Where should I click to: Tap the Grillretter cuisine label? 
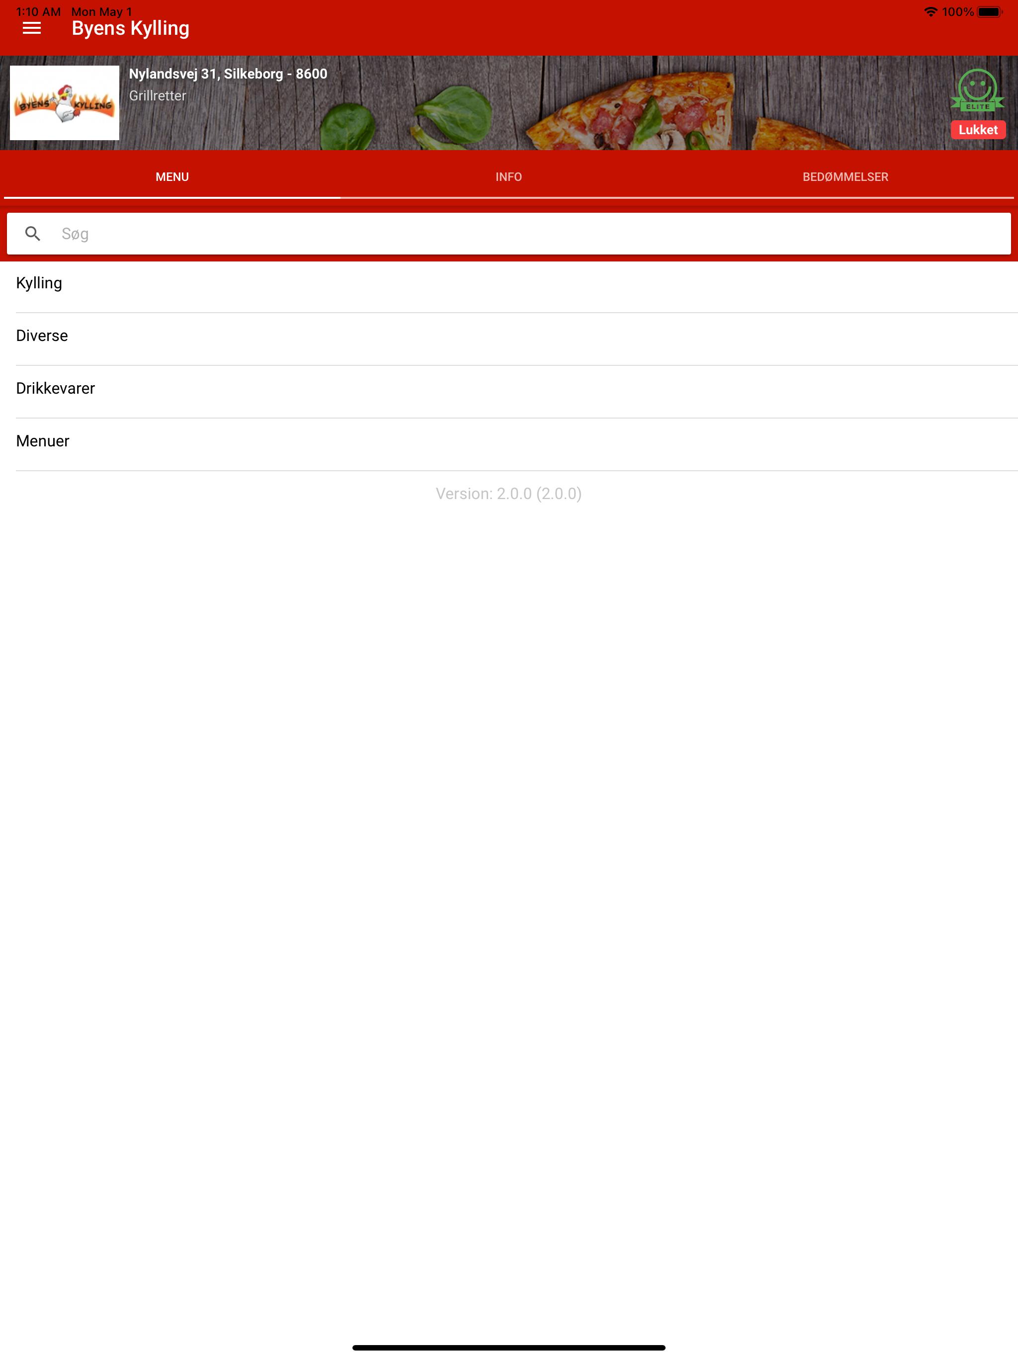pos(157,96)
